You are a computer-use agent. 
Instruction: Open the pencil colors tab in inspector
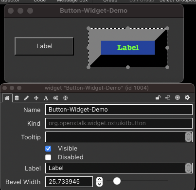(x=26, y=98)
